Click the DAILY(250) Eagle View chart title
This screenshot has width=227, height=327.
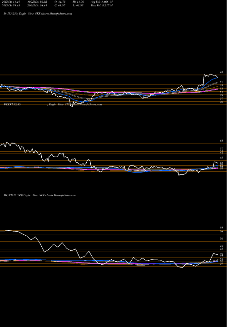tap(38, 14)
